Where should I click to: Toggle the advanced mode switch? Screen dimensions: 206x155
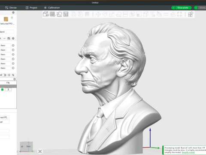click(x=4, y=75)
